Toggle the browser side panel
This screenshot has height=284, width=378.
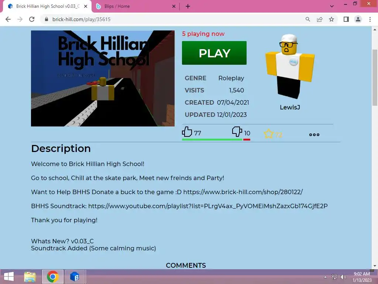point(346,19)
